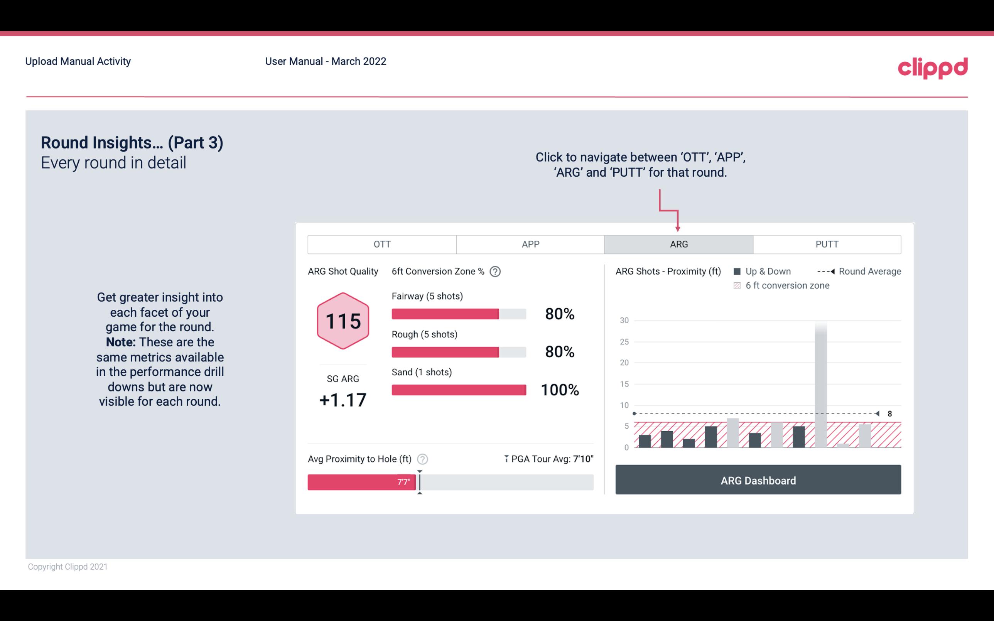
Task: Toggle the 6ft conversion zone checkbox
Action: (739, 285)
